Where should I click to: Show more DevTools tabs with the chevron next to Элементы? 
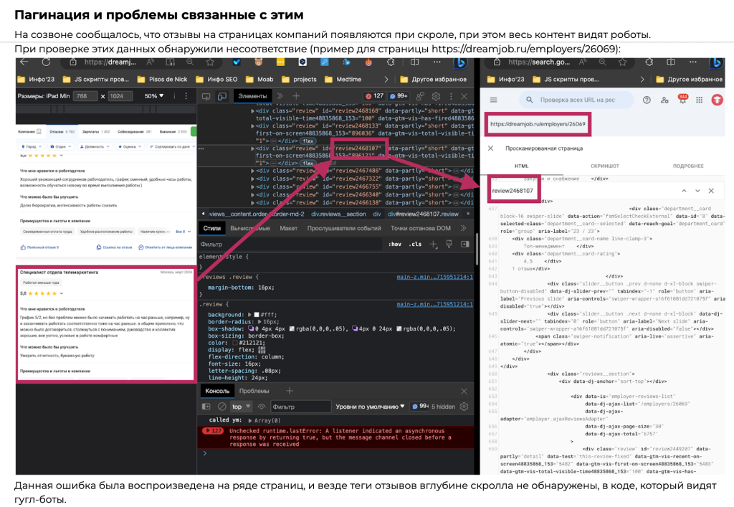point(280,96)
